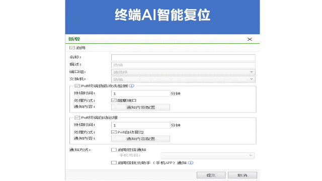
Task: Click info icon beside 信锐云助手通知
Action: coord(191,163)
